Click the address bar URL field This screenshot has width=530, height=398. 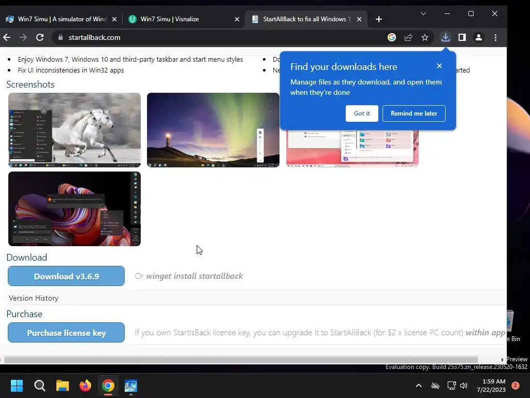click(216, 37)
